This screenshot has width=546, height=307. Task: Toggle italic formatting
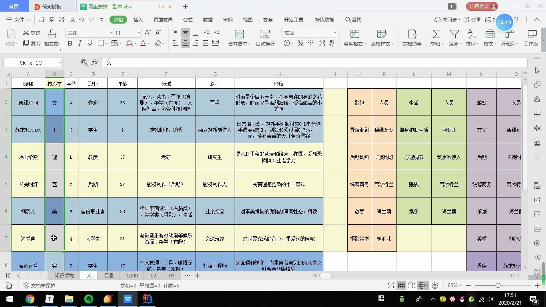click(x=80, y=43)
